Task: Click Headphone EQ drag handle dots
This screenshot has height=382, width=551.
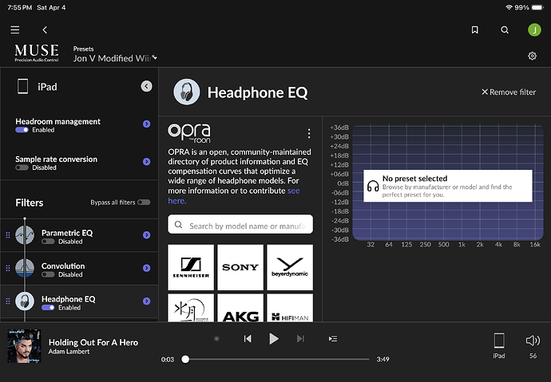Action: [8, 301]
